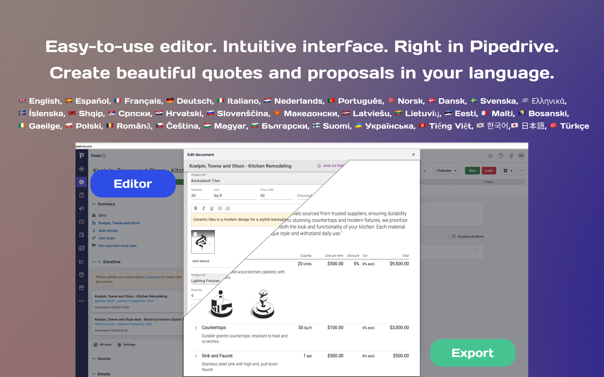Follow the 'in settings' subscription link
This screenshot has width=604, height=377.
(152, 277)
